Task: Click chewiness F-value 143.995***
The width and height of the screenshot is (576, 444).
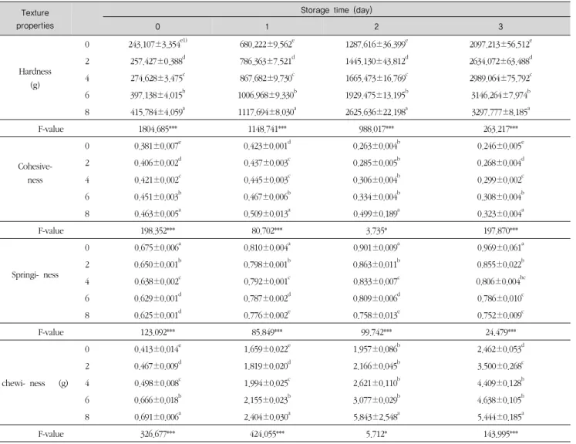Action: (x=500, y=434)
